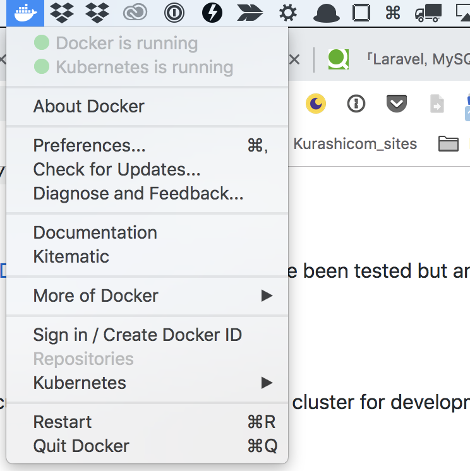Expand the Kubernetes submenu
The height and width of the screenshot is (471, 470).
pyautogui.click(x=147, y=383)
